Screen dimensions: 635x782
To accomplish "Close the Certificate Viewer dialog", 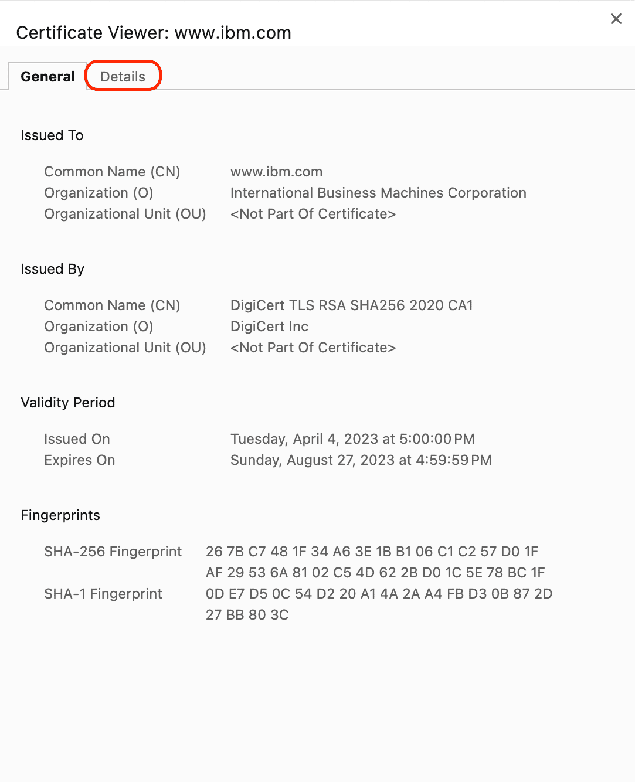I will [x=616, y=19].
